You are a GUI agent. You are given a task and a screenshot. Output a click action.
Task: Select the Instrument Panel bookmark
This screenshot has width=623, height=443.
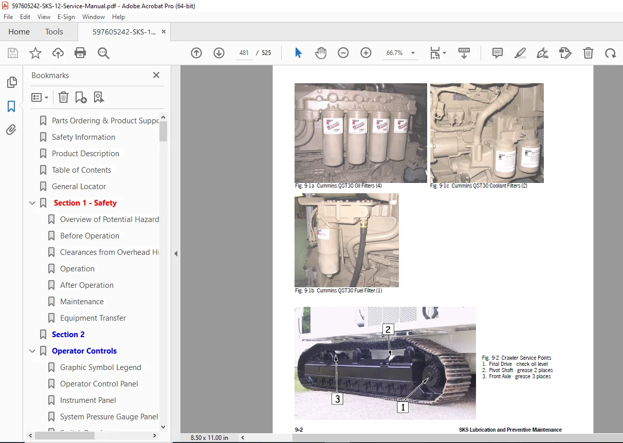[x=88, y=400]
